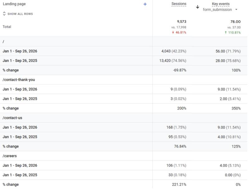Click key events cell 0.00 (0%)
The width and height of the screenshot is (249, 190).
pos(233,175)
